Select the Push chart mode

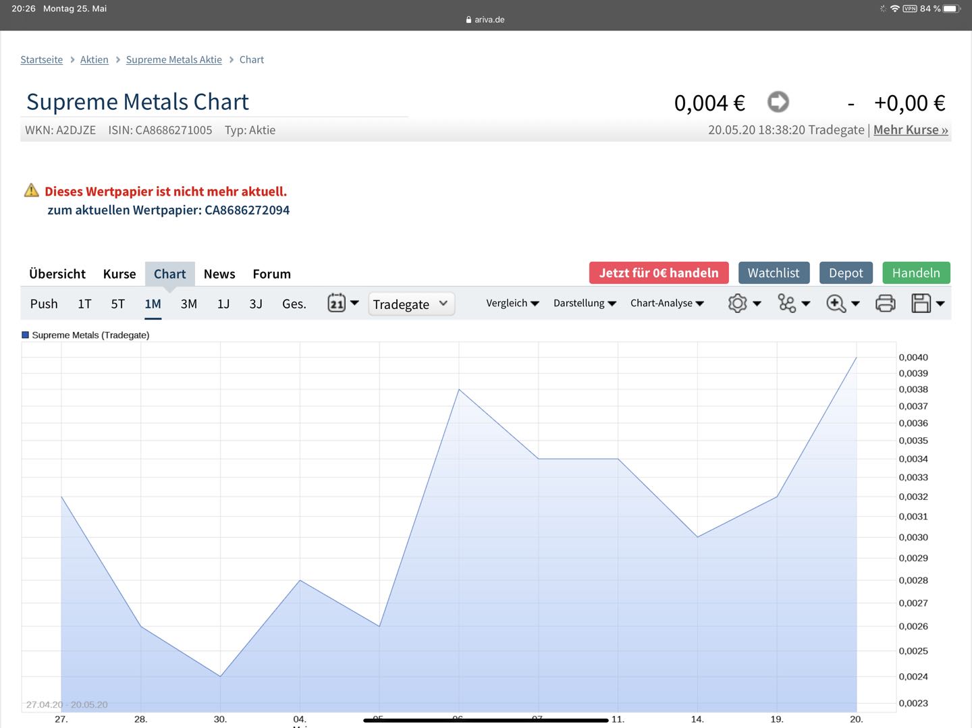[x=44, y=304]
